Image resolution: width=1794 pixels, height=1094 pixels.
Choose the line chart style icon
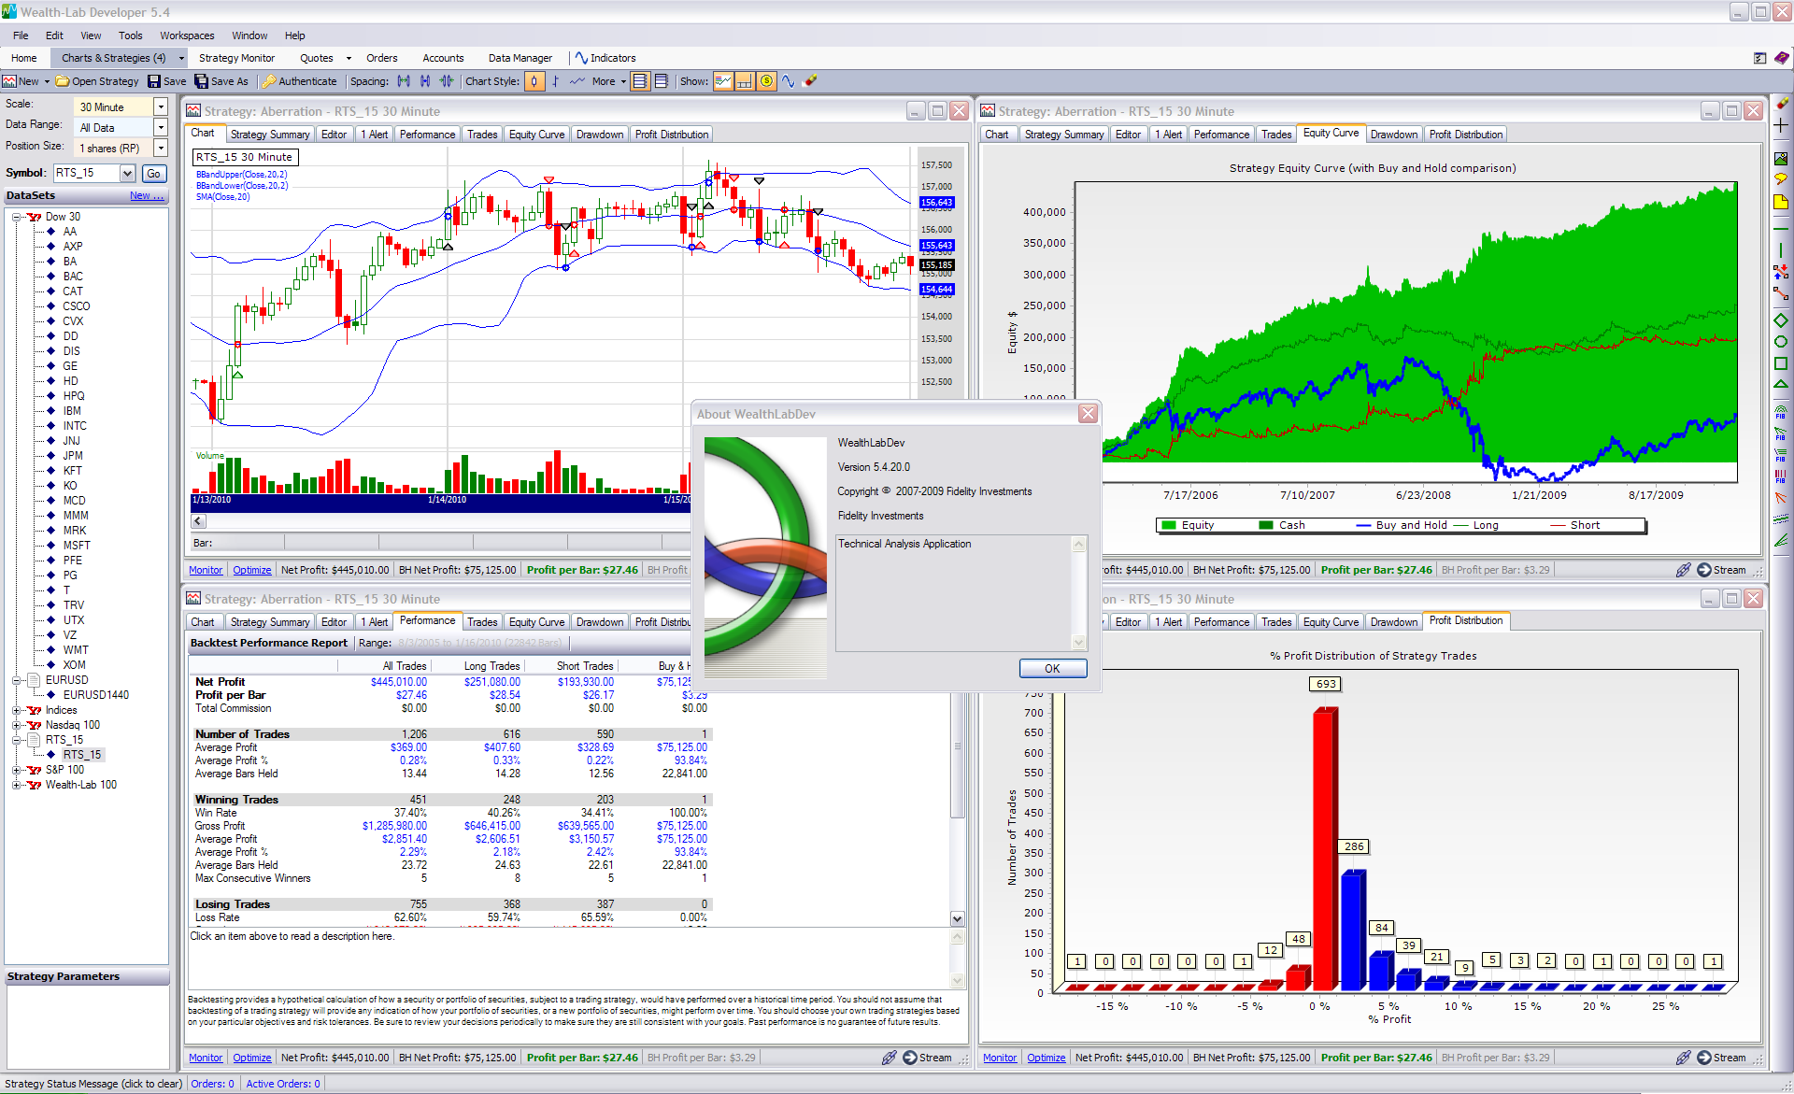point(577,81)
